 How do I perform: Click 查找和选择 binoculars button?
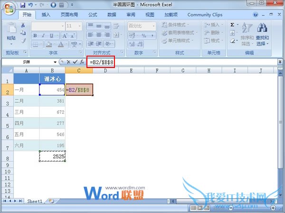point(262,34)
